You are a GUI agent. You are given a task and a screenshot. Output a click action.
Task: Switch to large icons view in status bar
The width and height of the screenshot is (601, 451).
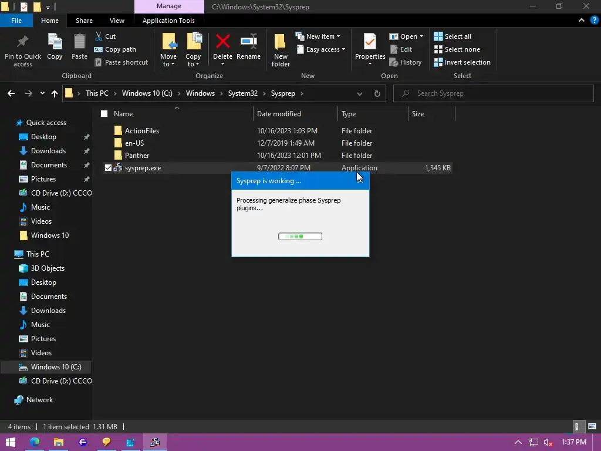[592, 426]
